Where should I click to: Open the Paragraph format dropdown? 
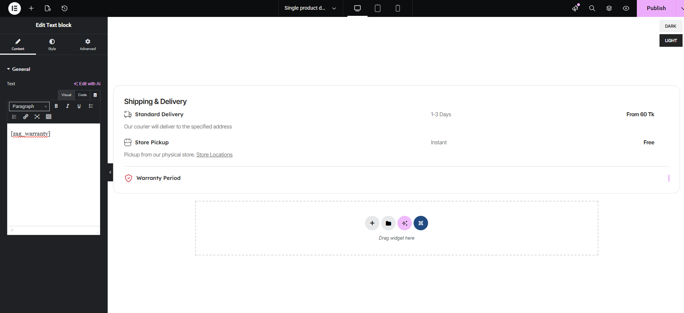(29, 106)
